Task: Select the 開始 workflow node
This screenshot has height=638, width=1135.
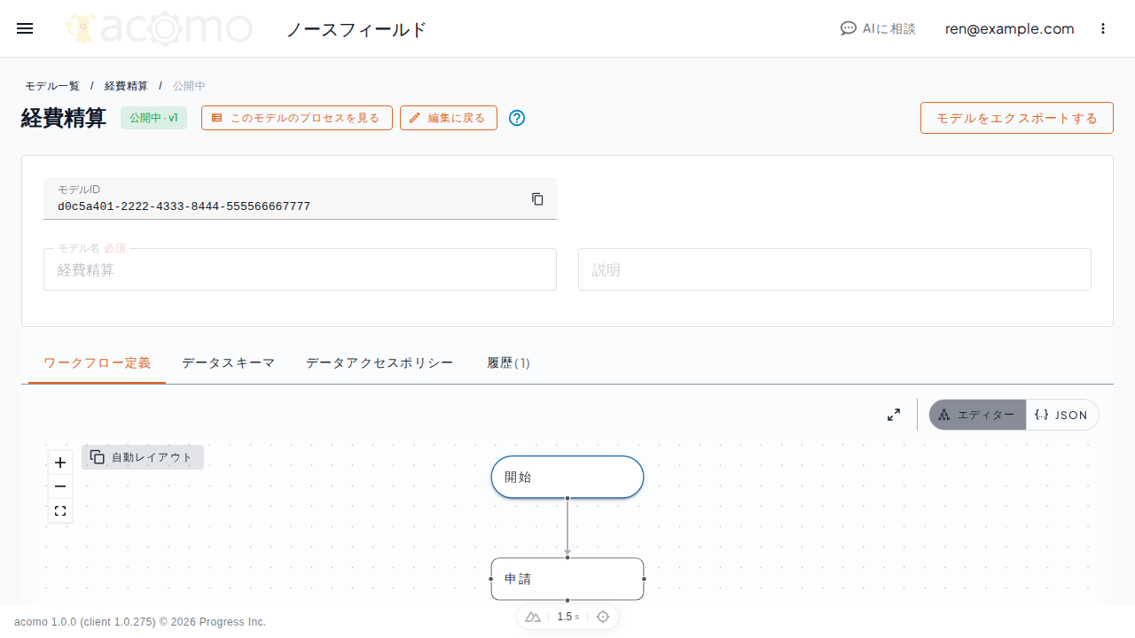Action: click(x=567, y=477)
